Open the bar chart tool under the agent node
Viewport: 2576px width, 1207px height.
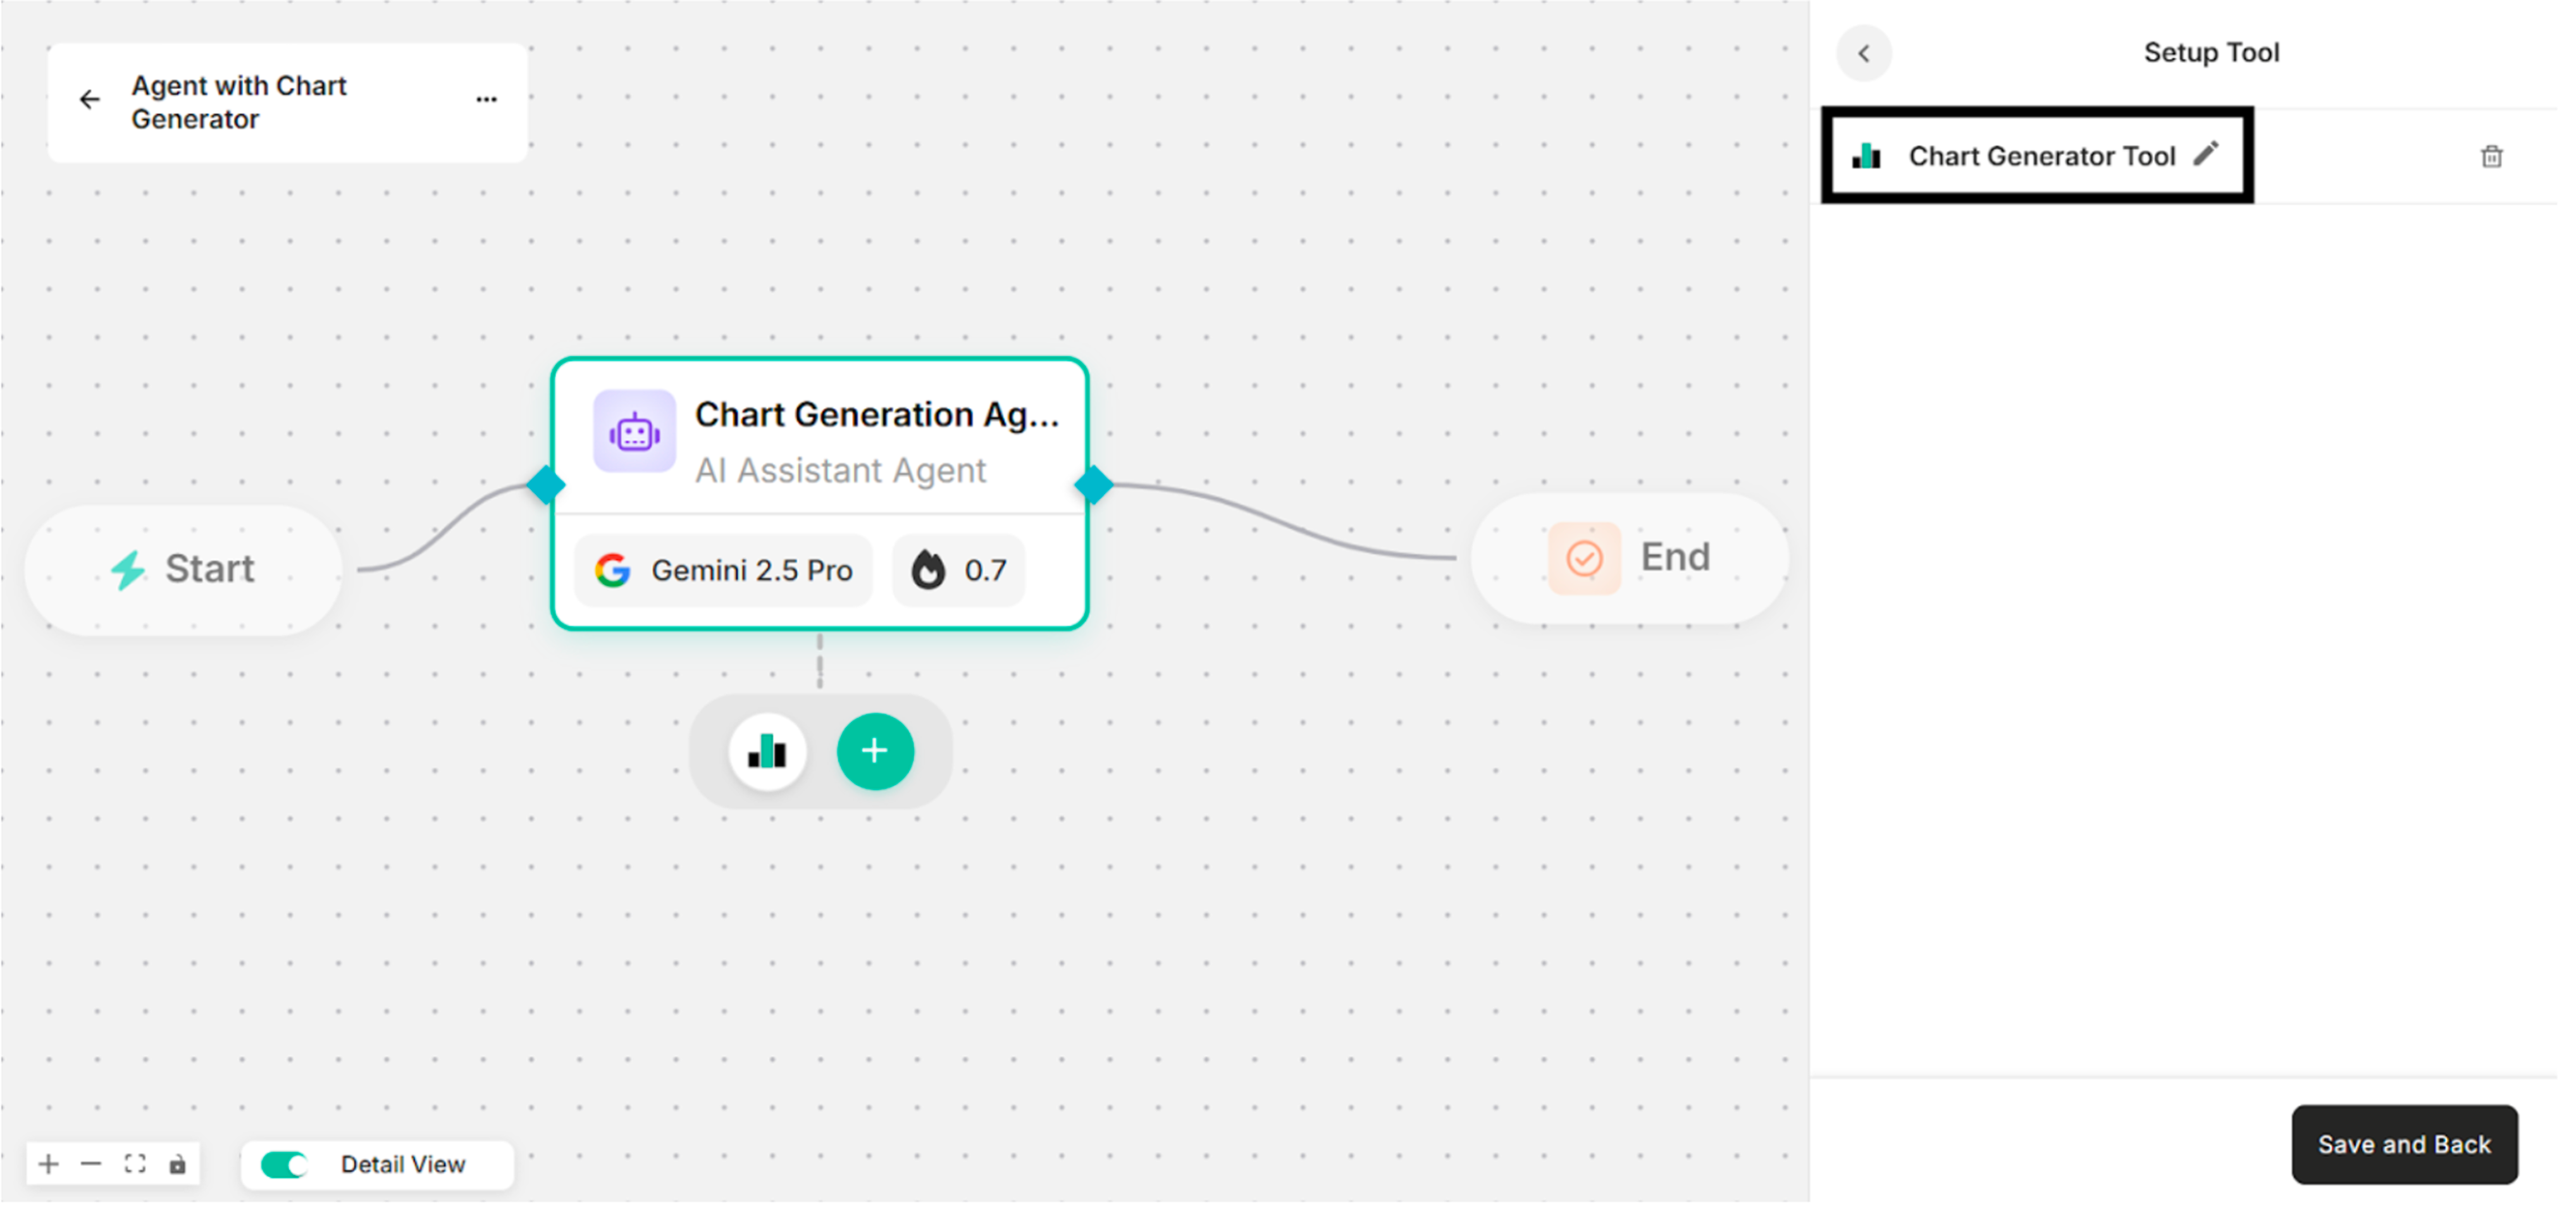(x=767, y=751)
